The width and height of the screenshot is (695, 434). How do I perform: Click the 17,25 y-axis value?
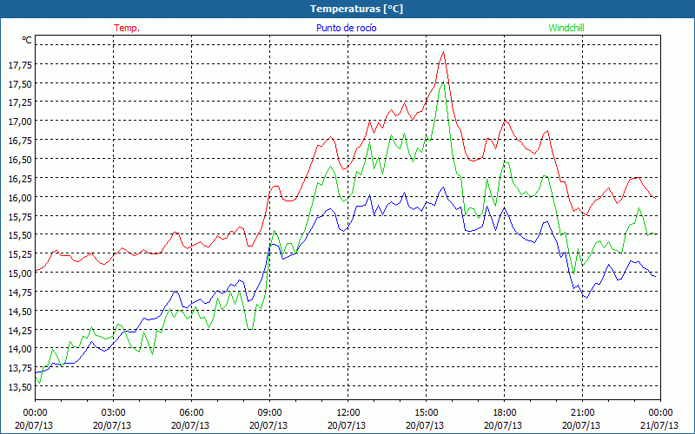coord(20,102)
